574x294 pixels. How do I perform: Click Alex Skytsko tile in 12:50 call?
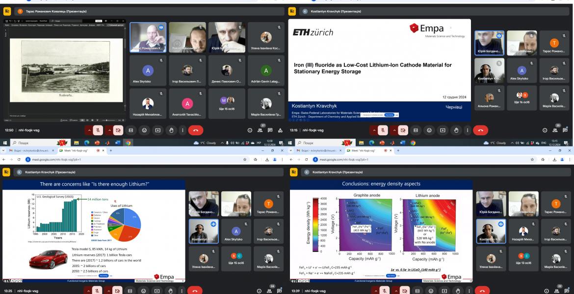148,71
